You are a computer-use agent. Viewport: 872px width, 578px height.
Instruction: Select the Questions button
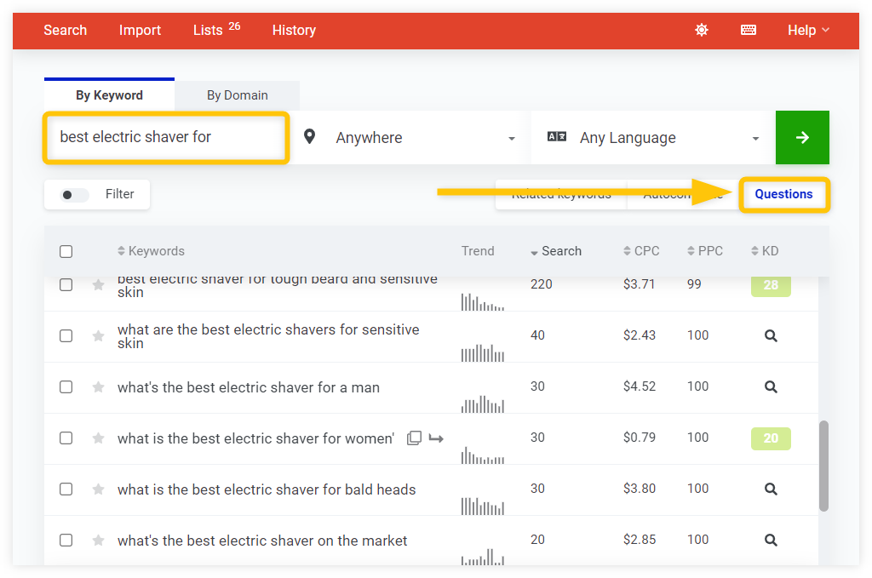[x=783, y=194]
